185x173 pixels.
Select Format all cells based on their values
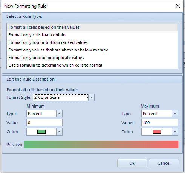click(x=92, y=27)
